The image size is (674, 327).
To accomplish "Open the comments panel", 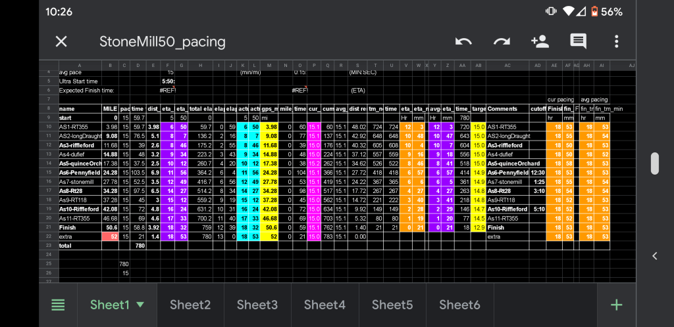I will tap(578, 41).
